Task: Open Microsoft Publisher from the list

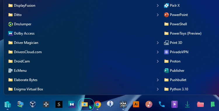Action: [x=174, y=71]
